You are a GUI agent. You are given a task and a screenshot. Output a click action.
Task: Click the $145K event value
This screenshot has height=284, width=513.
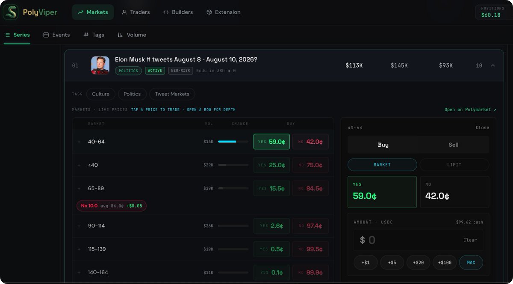pyautogui.click(x=399, y=65)
